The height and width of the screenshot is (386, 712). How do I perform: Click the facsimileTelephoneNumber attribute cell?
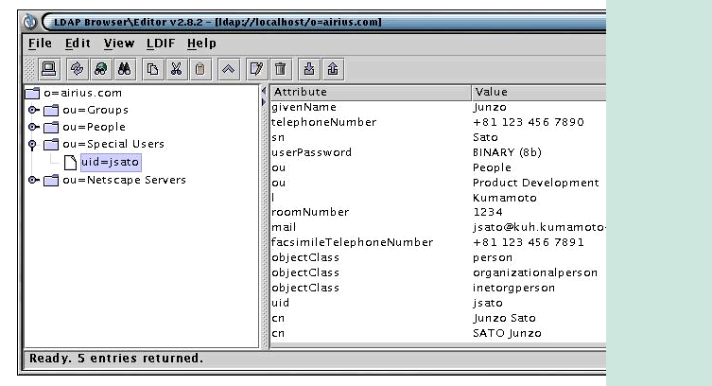[353, 242]
